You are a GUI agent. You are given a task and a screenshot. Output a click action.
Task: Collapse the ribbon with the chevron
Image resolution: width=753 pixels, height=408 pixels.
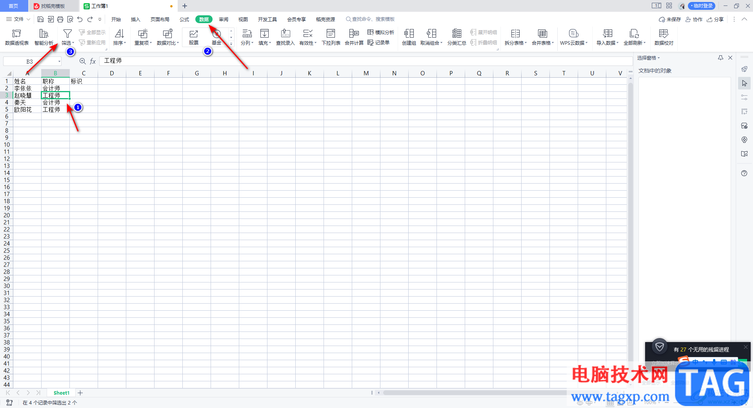pos(744,19)
